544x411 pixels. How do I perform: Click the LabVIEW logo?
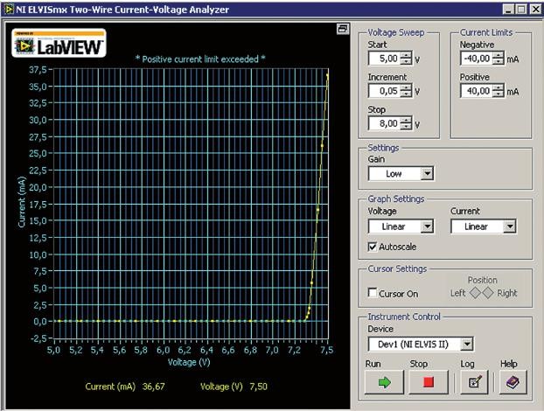[59, 43]
